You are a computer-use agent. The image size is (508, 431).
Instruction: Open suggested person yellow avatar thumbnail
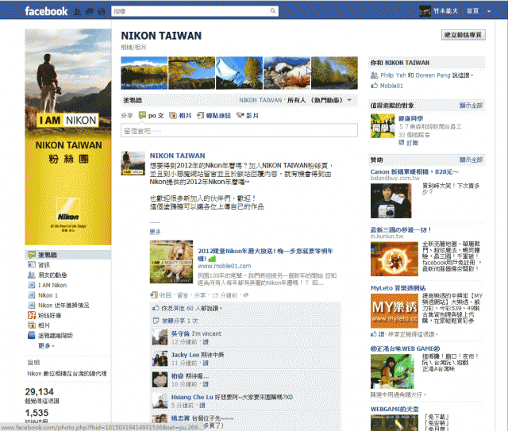383,126
